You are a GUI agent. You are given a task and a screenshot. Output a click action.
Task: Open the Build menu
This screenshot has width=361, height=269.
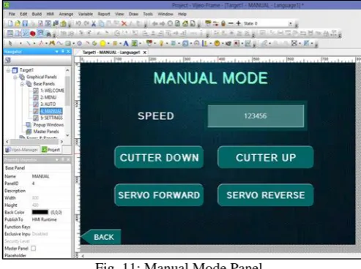pyautogui.click(x=37, y=14)
